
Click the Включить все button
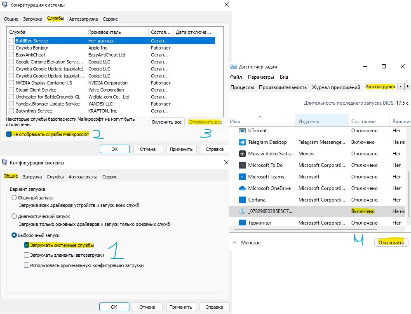(x=167, y=122)
